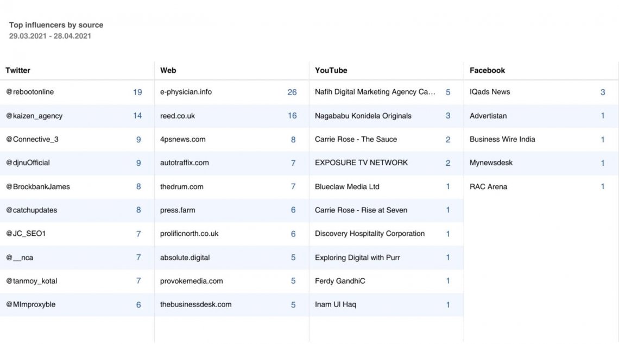Click Nafih Digital Marketing Agency YouTube channel
This screenshot has width=619, height=344.
375,92
